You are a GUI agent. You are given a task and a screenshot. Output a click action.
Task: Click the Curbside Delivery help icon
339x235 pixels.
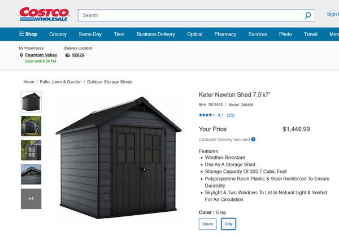[253, 140]
